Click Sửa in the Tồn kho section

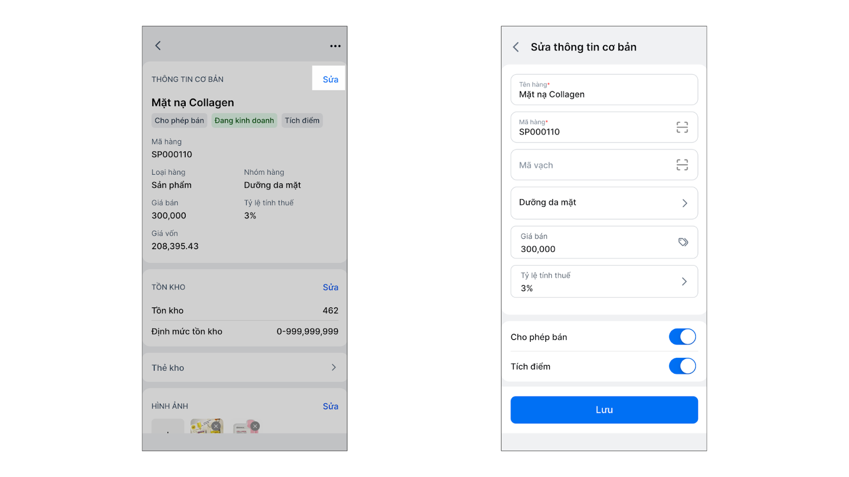330,287
